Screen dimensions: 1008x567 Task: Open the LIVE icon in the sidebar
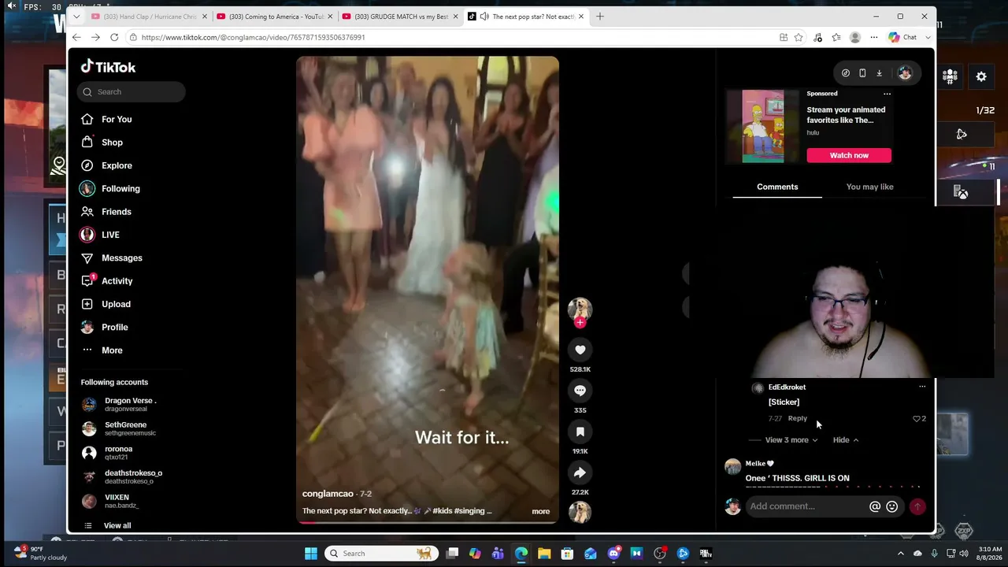point(87,235)
